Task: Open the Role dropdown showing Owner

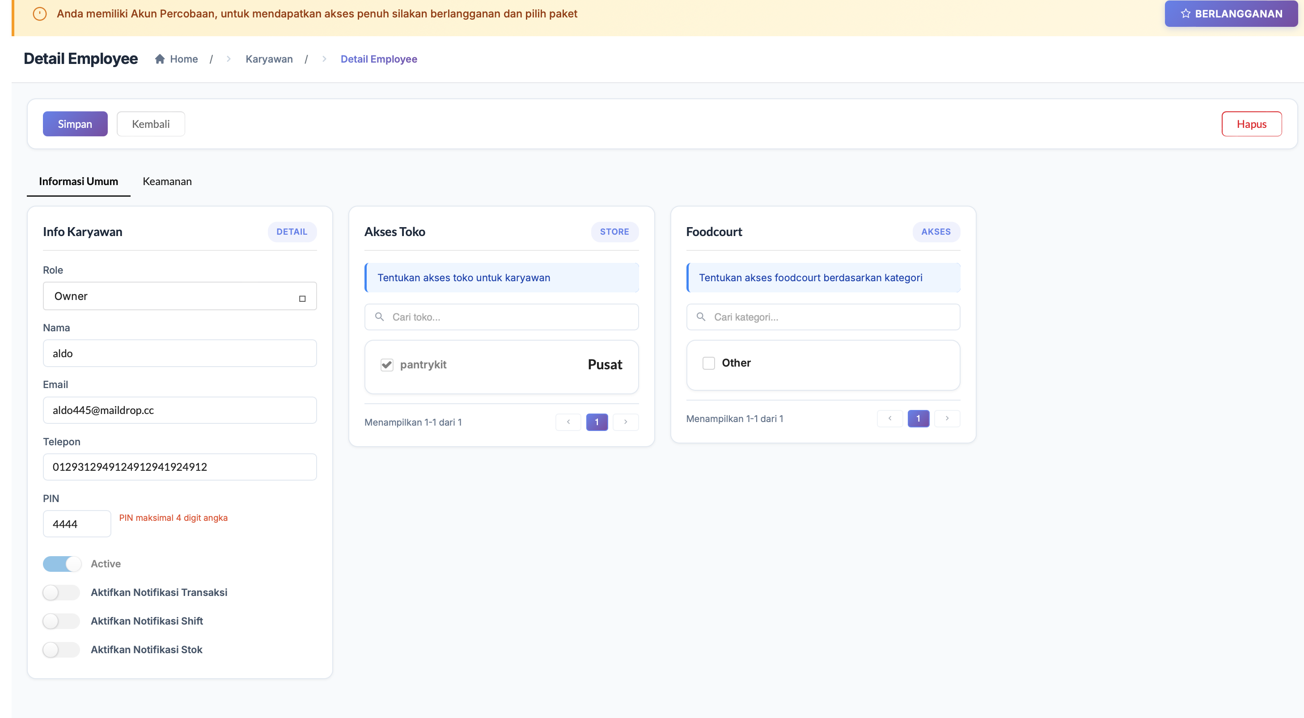Action: pos(180,296)
